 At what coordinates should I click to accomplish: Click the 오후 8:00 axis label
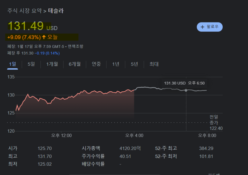point(207,136)
